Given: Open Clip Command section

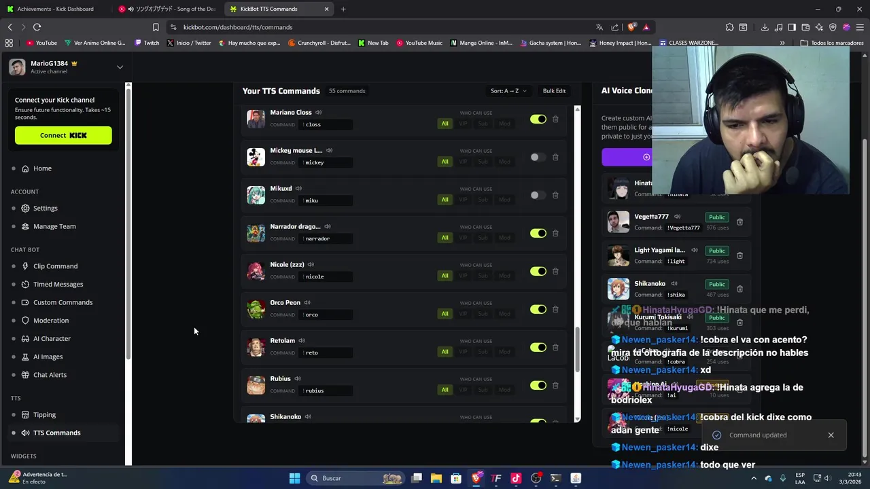Looking at the screenshot, I should point(55,266).
